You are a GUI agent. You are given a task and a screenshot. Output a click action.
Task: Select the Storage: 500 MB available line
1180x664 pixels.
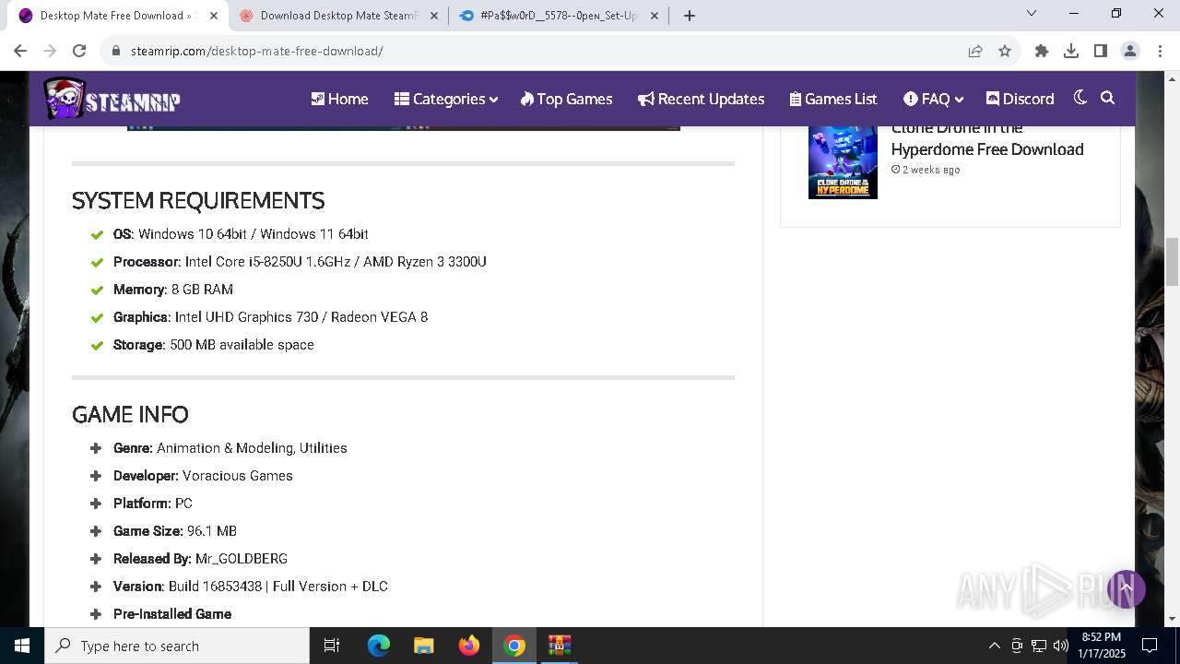pyautogui.click(x=214, y=345)
